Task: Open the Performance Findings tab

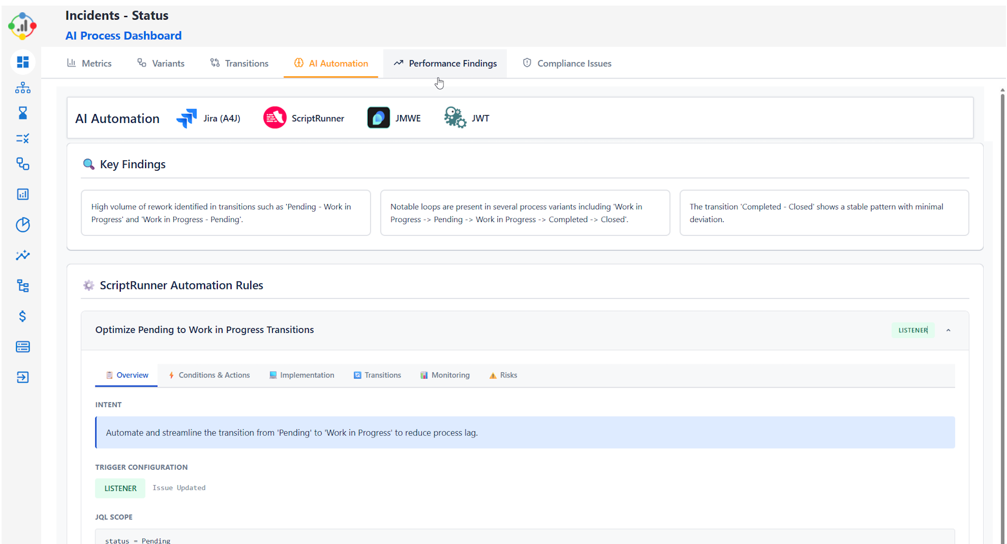Action: coord(445,63)
